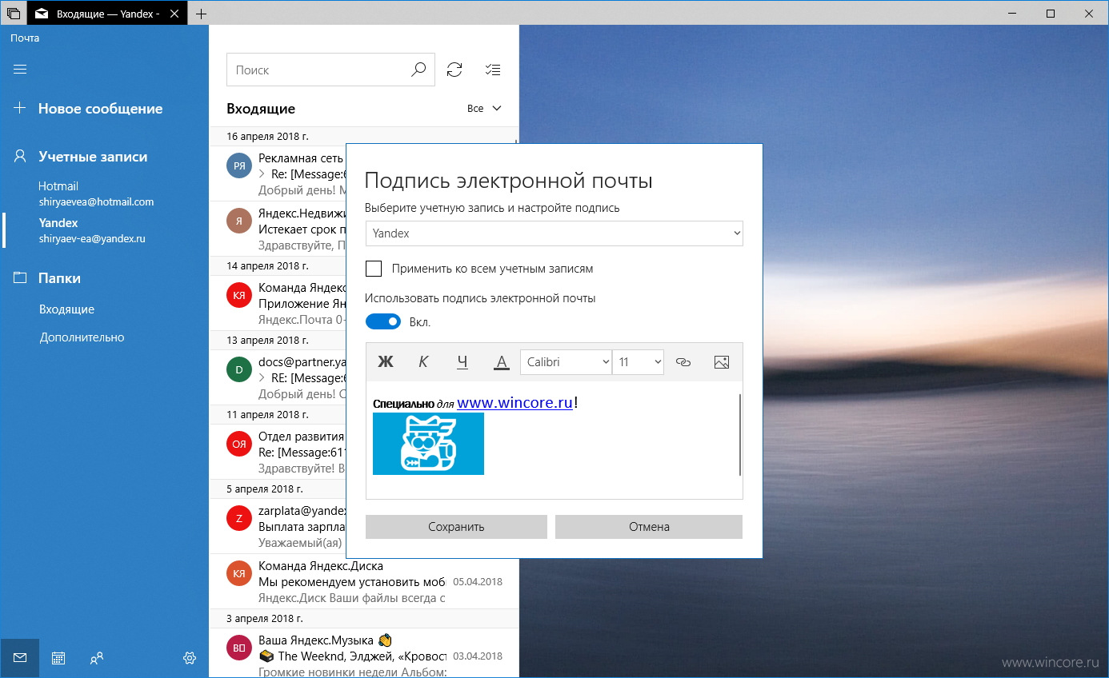Image resolution: width=1109 pixels, height=678 pixels.
Task: Open the Яндекс.Недвижимость message
Action: pos(278,228)
